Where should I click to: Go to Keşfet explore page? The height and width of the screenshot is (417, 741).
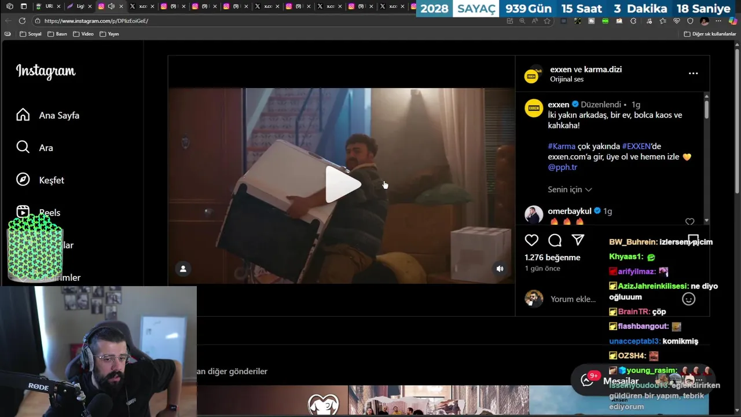tap(40, 180)
